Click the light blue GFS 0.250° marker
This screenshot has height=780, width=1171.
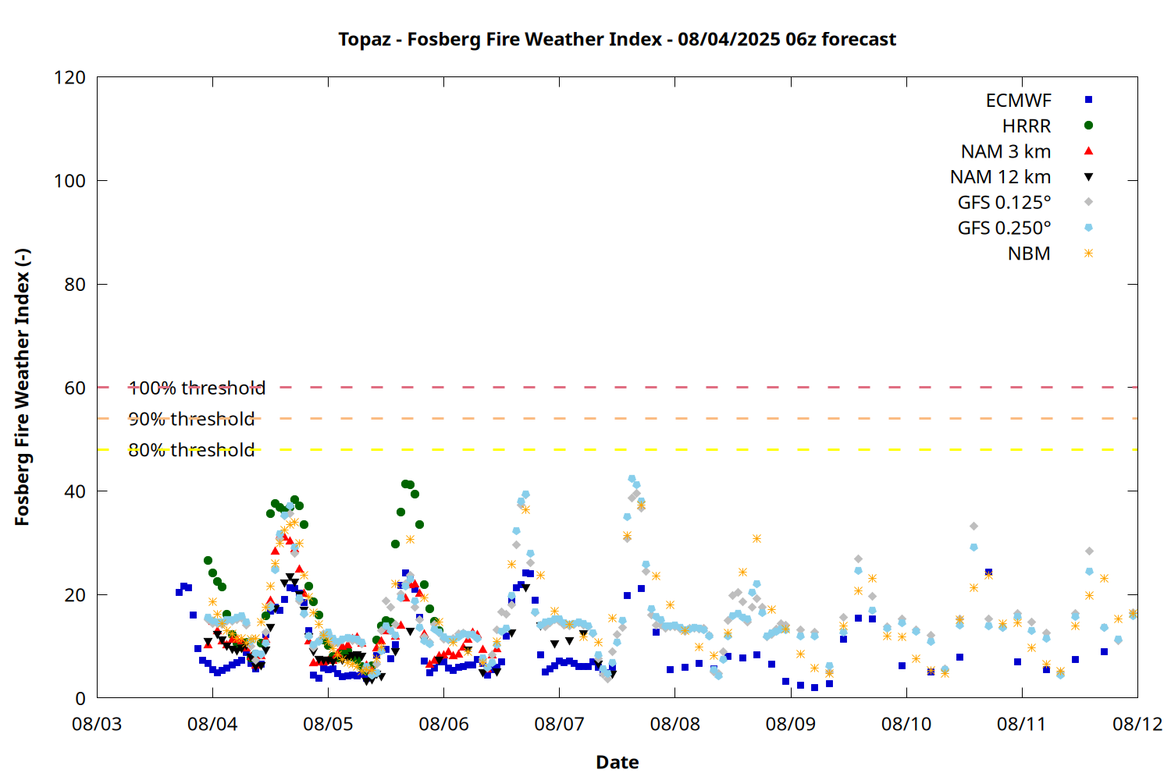[1088, 228]
